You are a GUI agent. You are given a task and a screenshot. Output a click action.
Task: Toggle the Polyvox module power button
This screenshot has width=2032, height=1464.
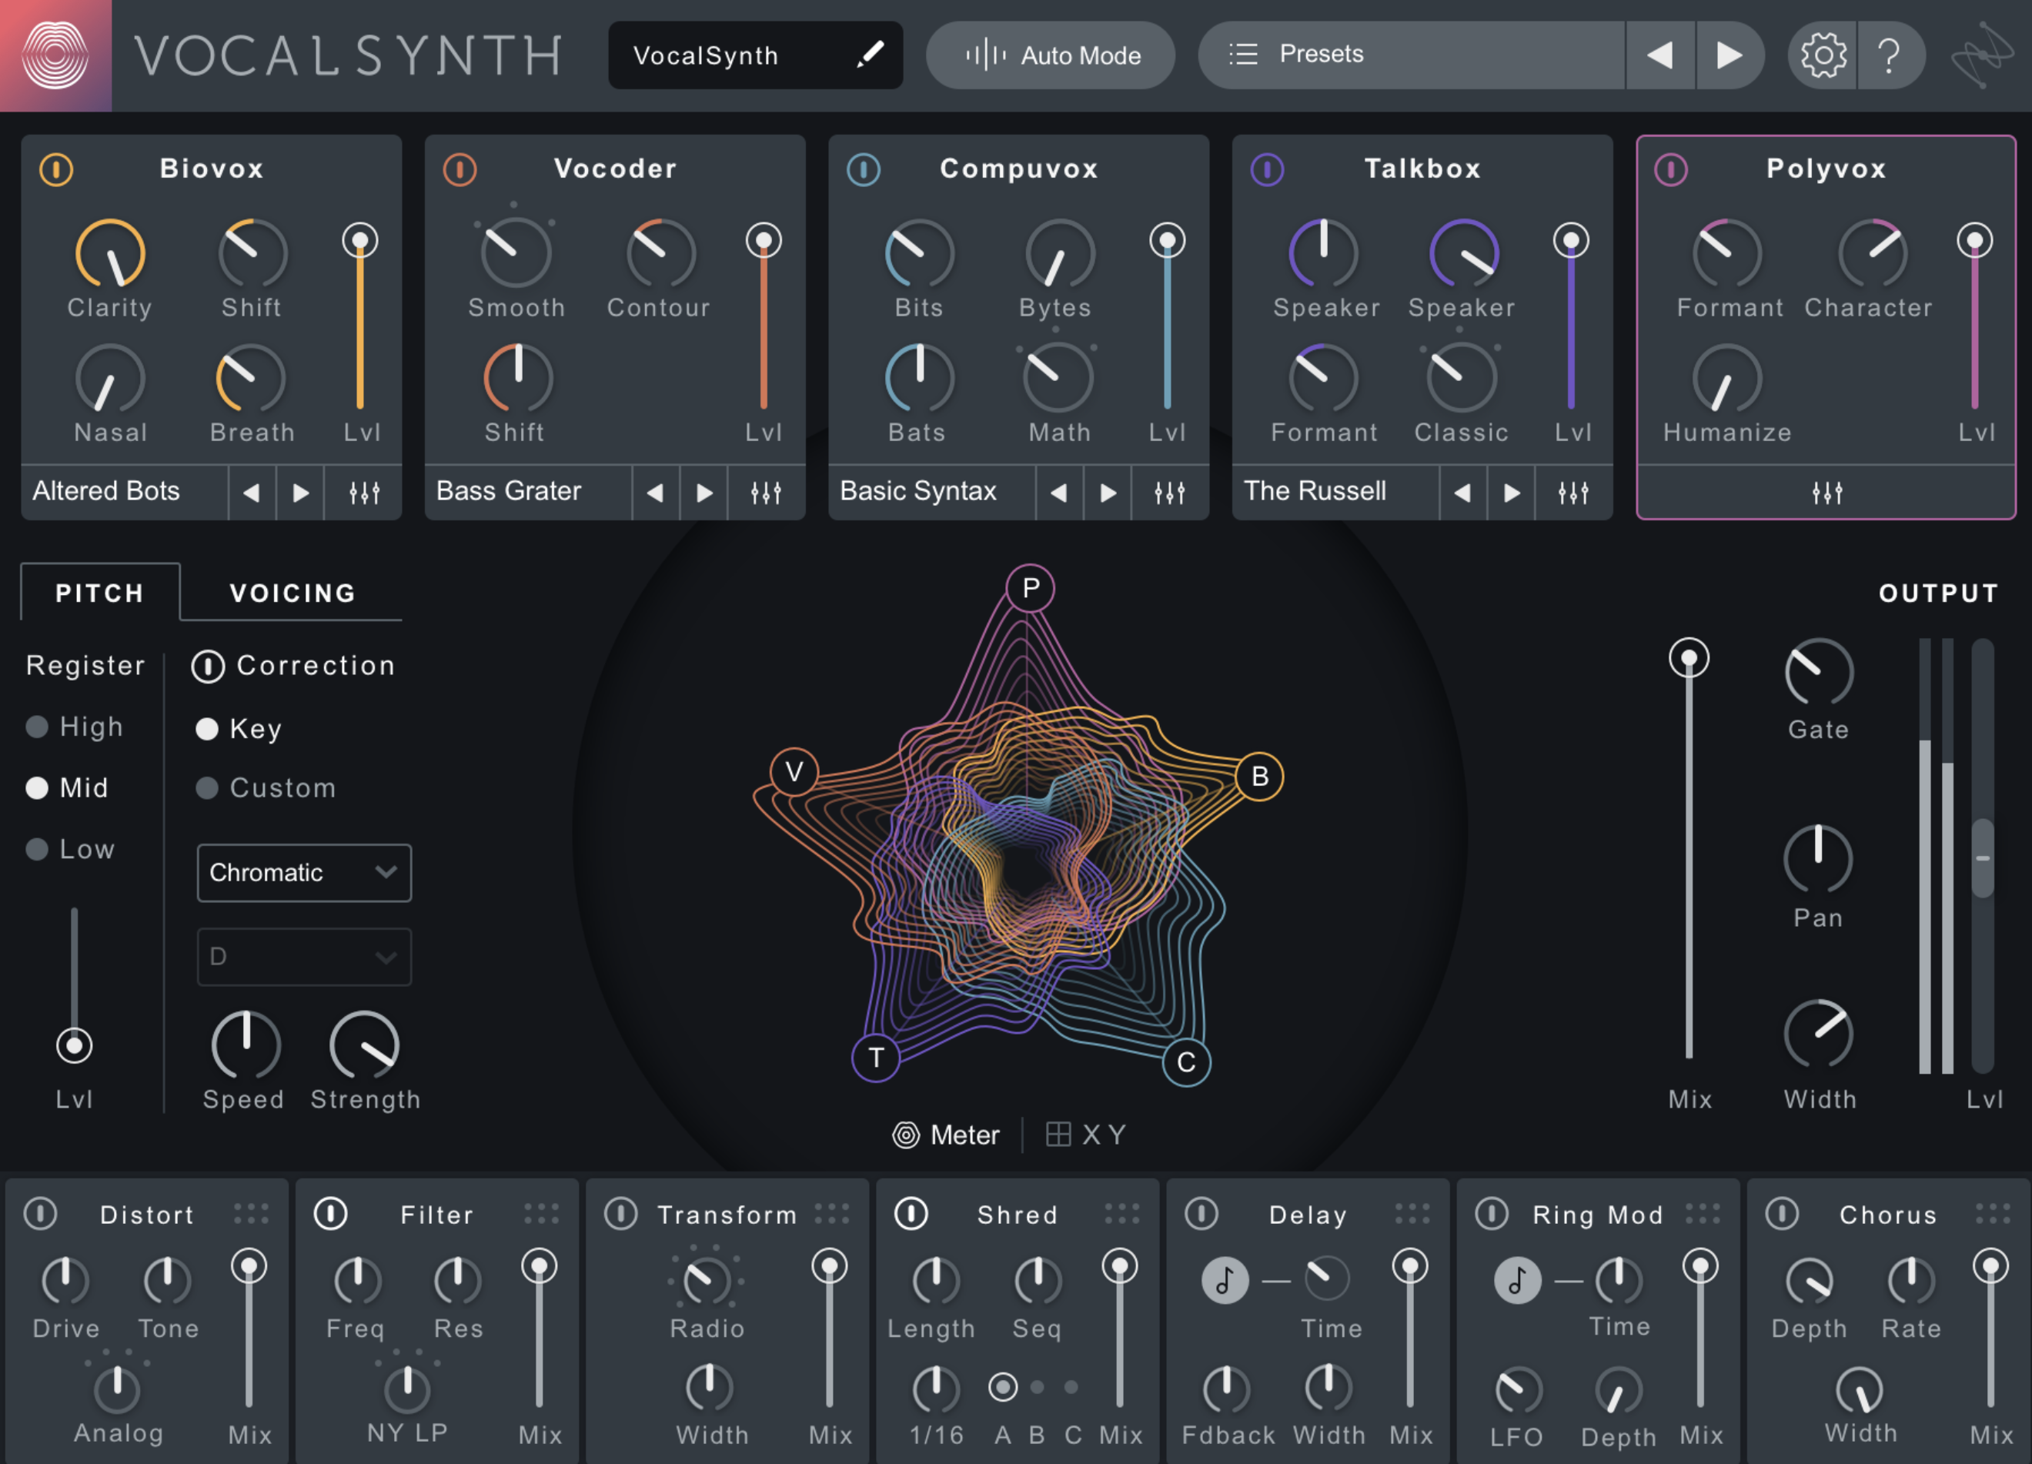[1672, 169]
